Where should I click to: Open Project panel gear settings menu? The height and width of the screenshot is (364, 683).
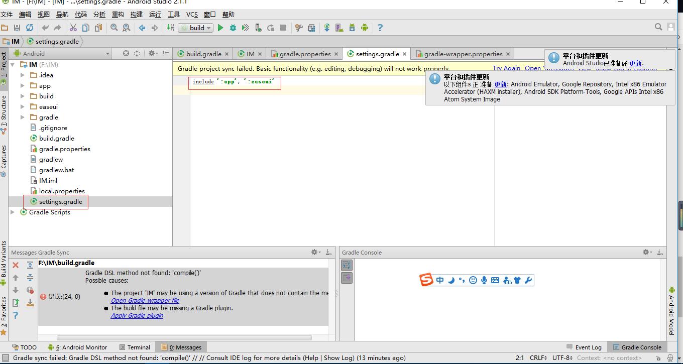[x=153, y=53]
